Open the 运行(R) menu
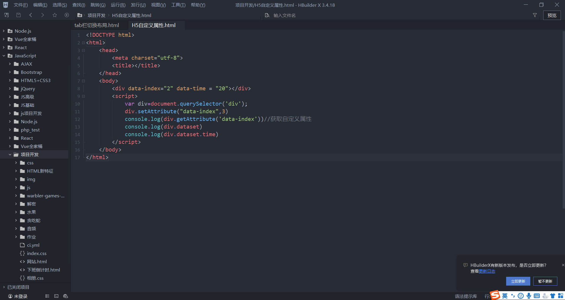The height and width of the screenshot is (300, 565). point(118,5)
